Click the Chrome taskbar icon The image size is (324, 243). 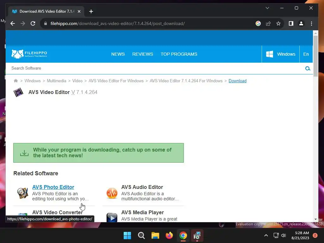click(183, 235)
